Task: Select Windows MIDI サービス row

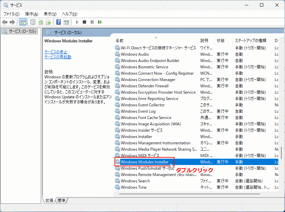Action: (197, 156)
